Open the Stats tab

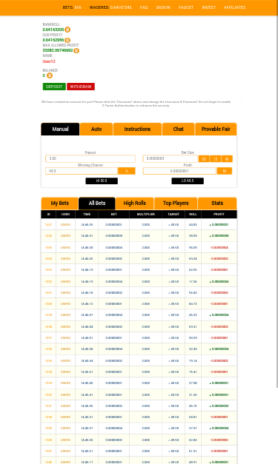click(217, 204)
